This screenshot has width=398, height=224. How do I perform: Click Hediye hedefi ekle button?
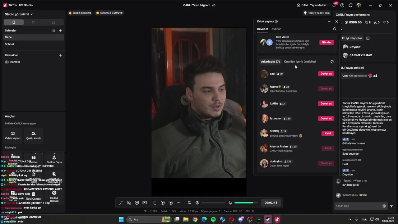(317, 13)
